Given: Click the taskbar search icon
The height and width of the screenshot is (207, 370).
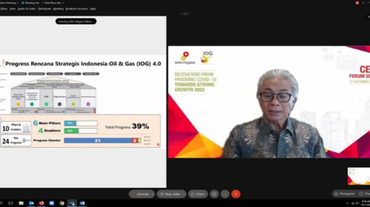Looking at the screenshot, I should coord(1,203).
